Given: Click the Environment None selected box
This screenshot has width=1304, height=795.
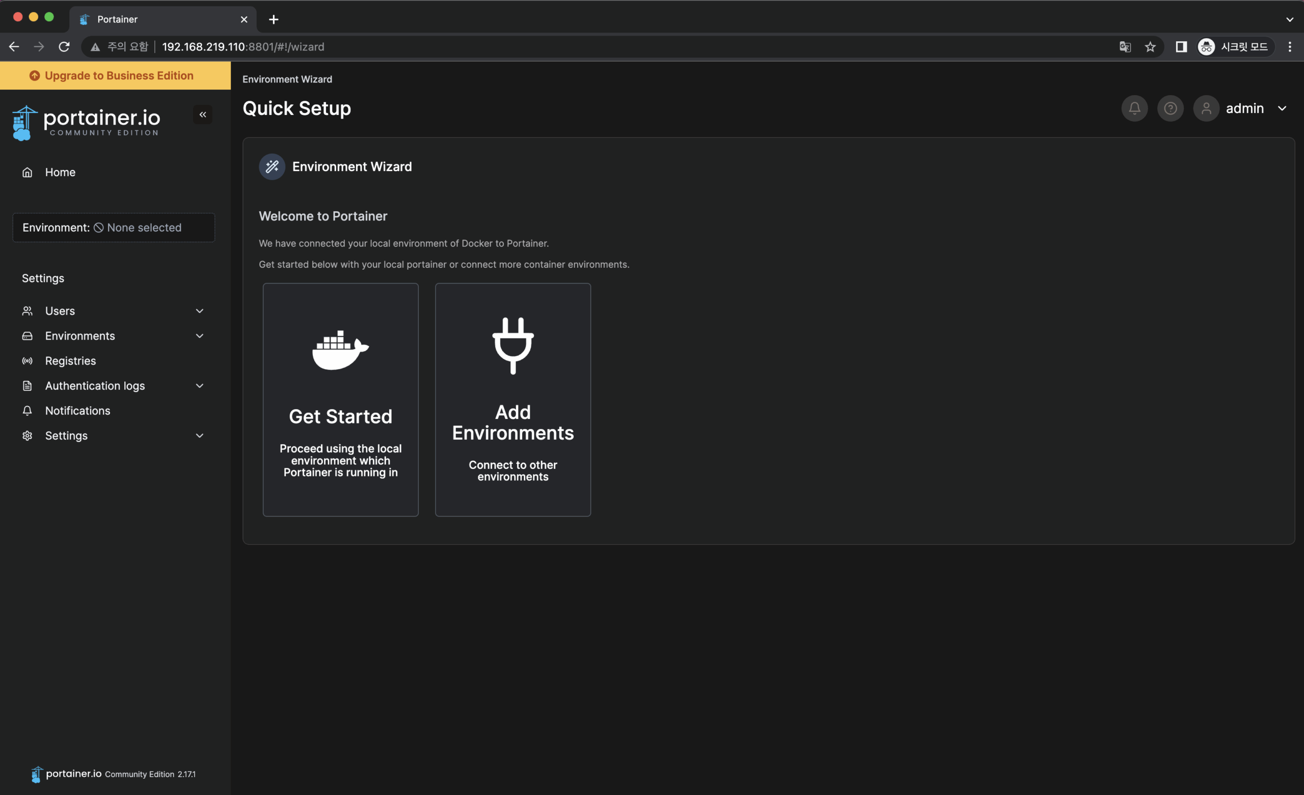Looking at the screenshot, I should pos(113,228).
